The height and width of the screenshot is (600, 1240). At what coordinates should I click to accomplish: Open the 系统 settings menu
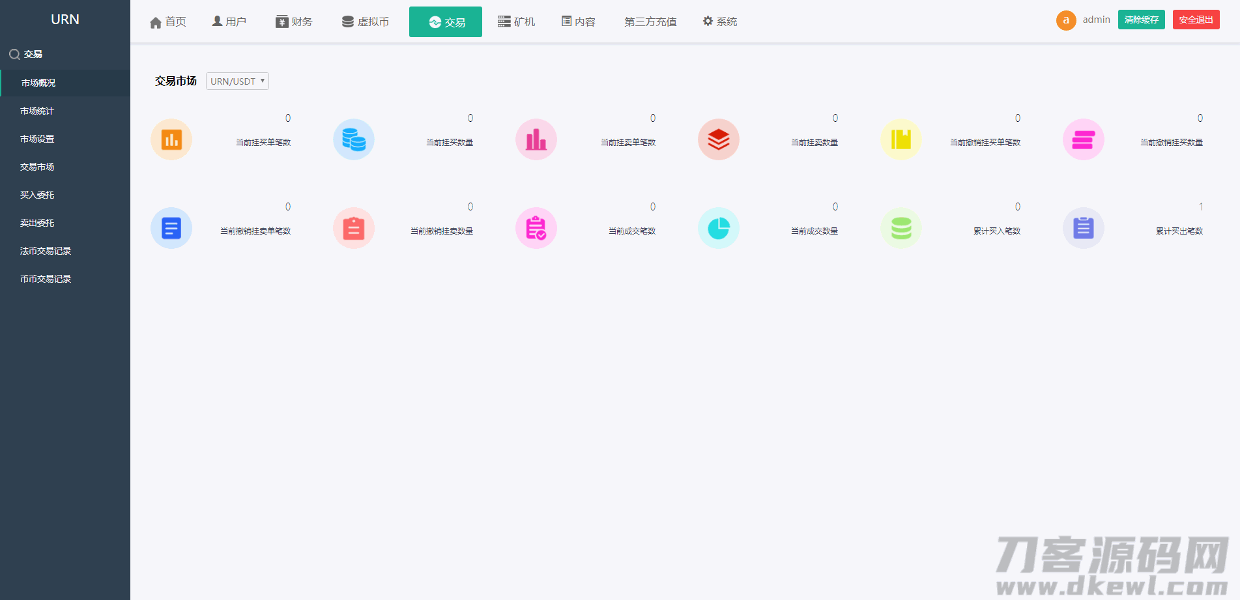tap(720, 22)
